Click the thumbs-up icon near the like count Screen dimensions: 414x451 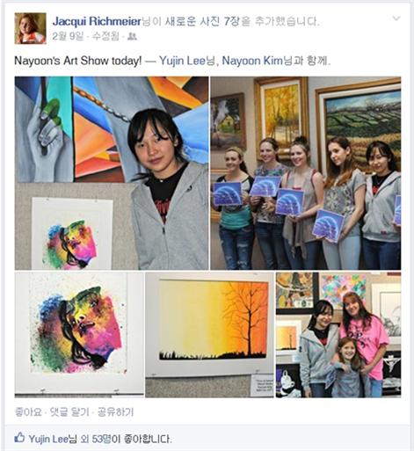pos(19,438)
